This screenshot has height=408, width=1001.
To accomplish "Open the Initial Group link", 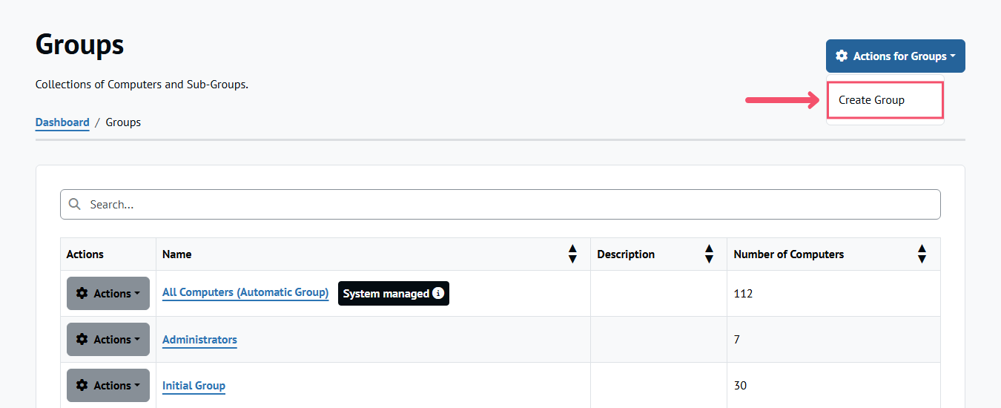I will pyautogui.click(x=194, y=386).
